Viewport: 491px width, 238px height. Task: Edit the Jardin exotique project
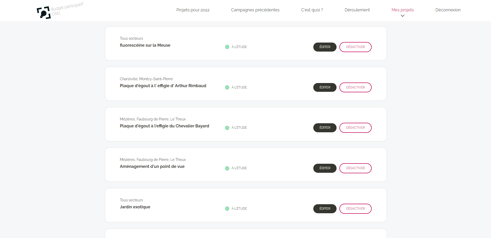(x=325, y=209)
